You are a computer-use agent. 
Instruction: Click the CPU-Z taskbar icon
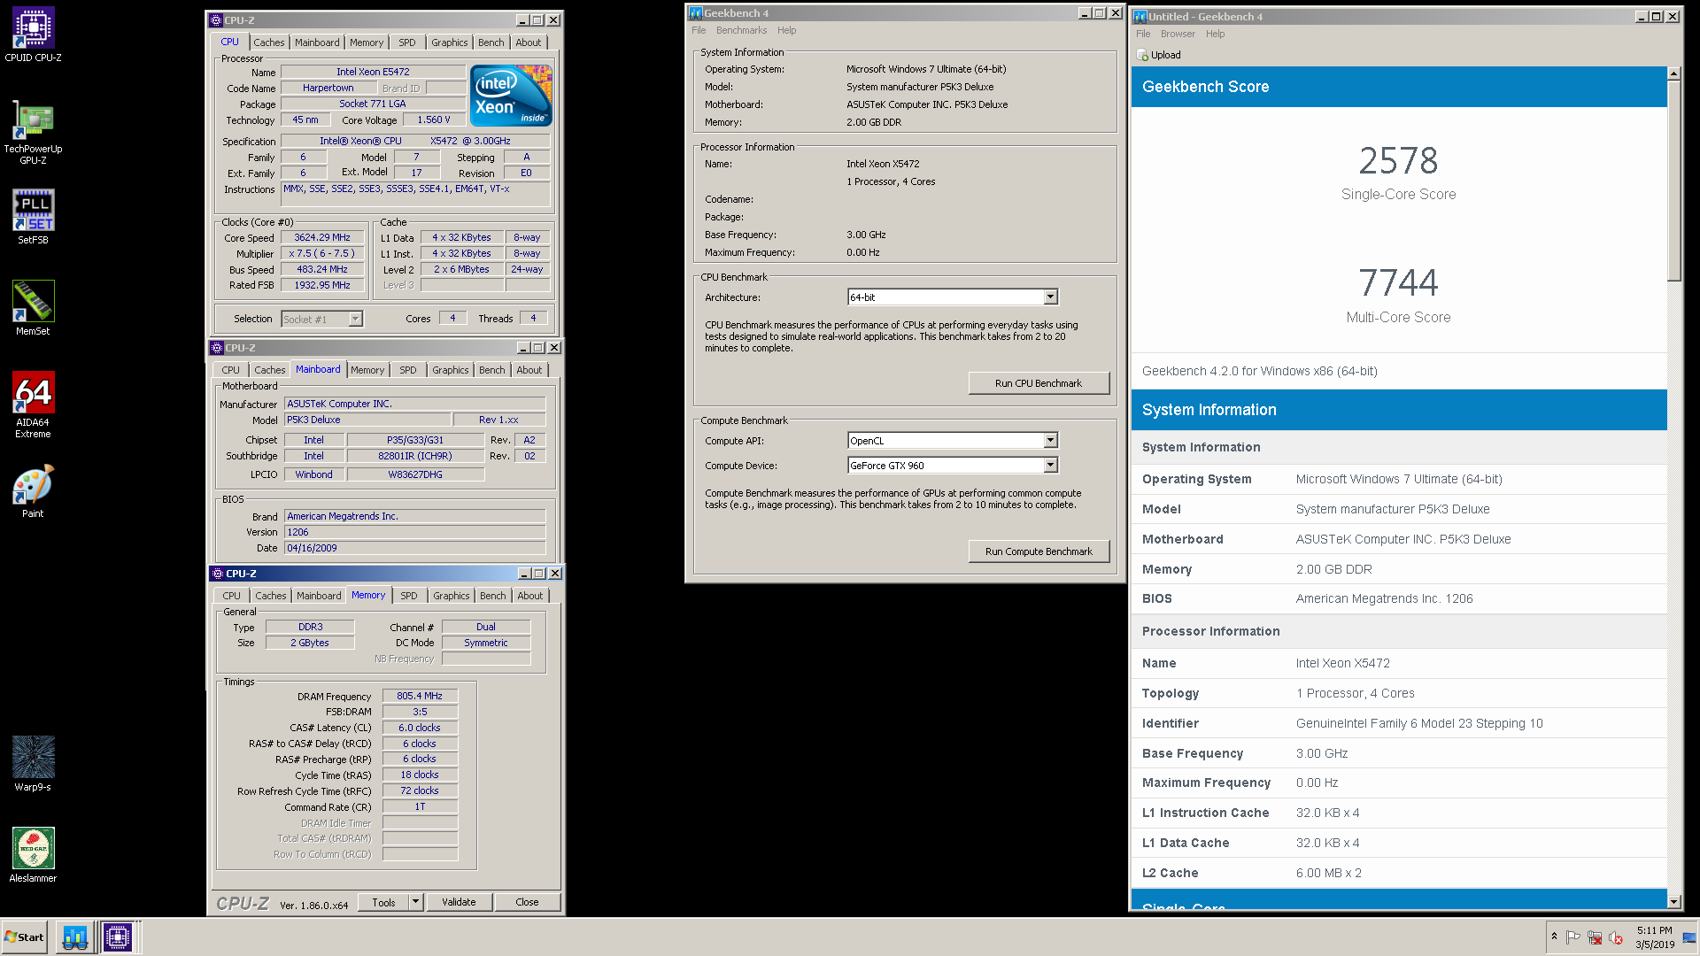117,937
